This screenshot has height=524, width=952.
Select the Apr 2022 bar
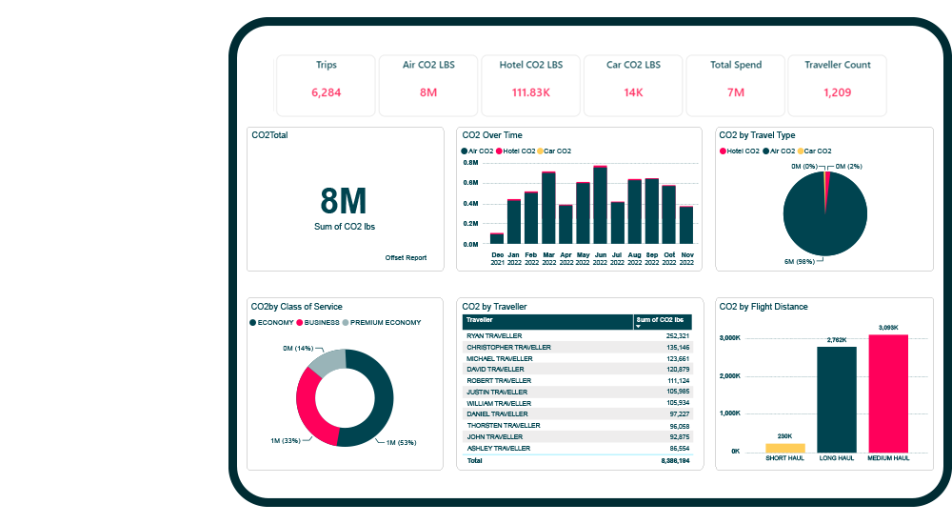coord(565,224)
